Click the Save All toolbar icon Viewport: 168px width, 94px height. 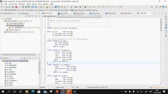9,7
